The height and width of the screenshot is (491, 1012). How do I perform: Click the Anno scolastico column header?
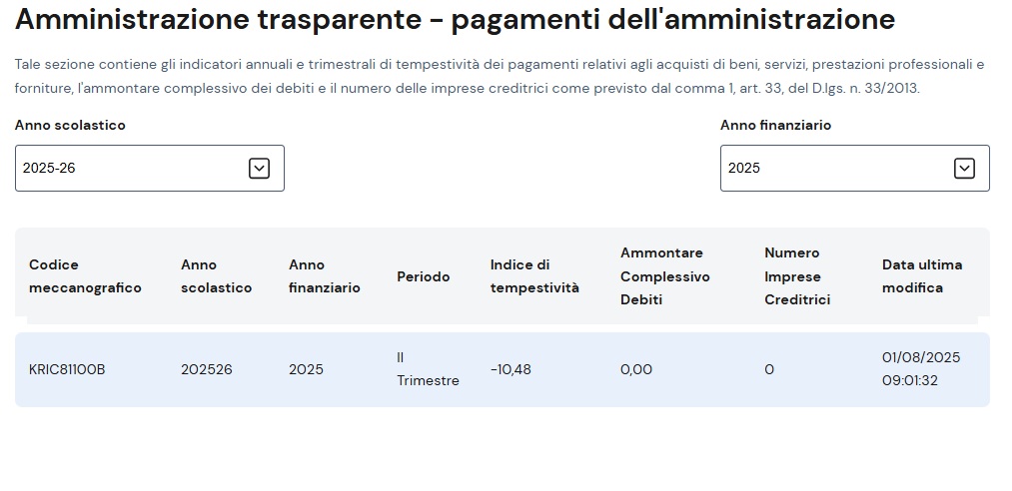click(216, 276)
